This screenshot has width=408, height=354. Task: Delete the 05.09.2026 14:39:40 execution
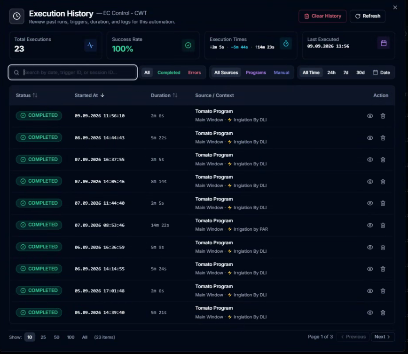[x=383, y=313]
